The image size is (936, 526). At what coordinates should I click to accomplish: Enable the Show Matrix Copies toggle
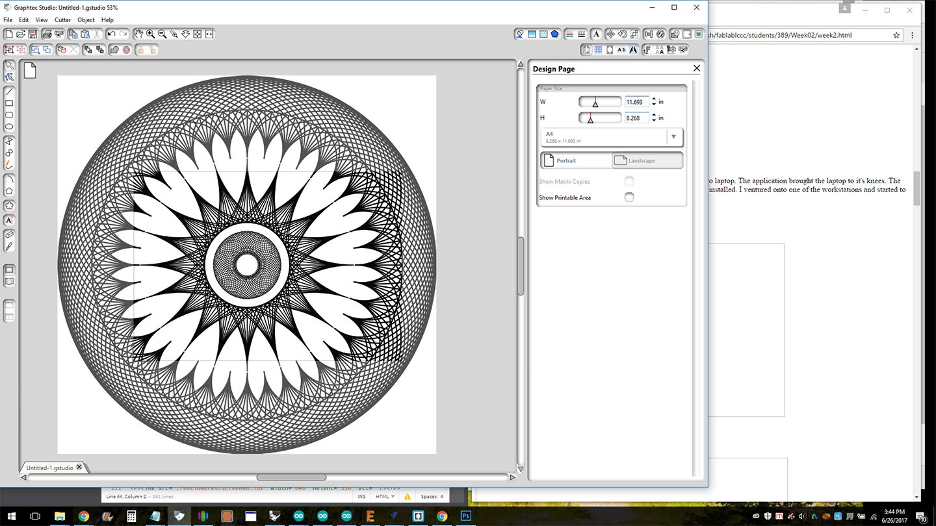629,181
